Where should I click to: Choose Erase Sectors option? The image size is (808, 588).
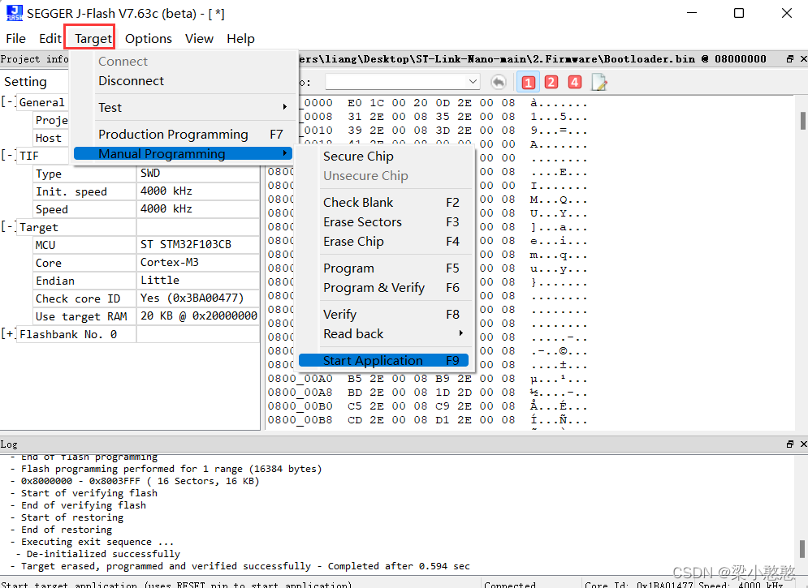tap(383, 222)
